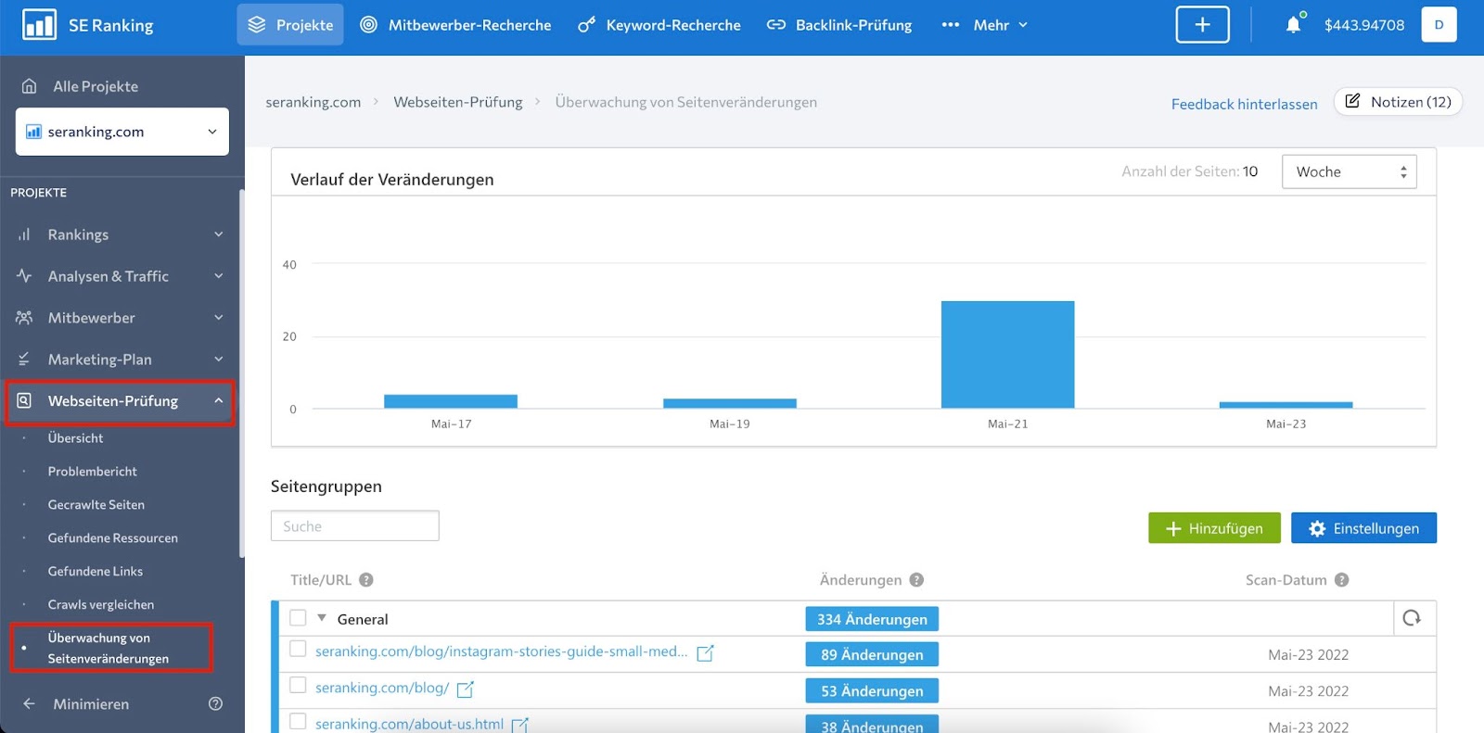Click the 53 Änderungen badge
The height and width of the screenshot is (733, 1484).
point(872,690)
